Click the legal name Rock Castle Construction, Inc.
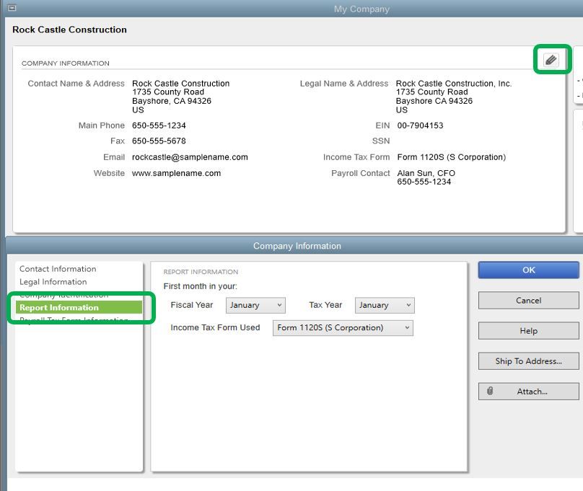 point(454,84)
